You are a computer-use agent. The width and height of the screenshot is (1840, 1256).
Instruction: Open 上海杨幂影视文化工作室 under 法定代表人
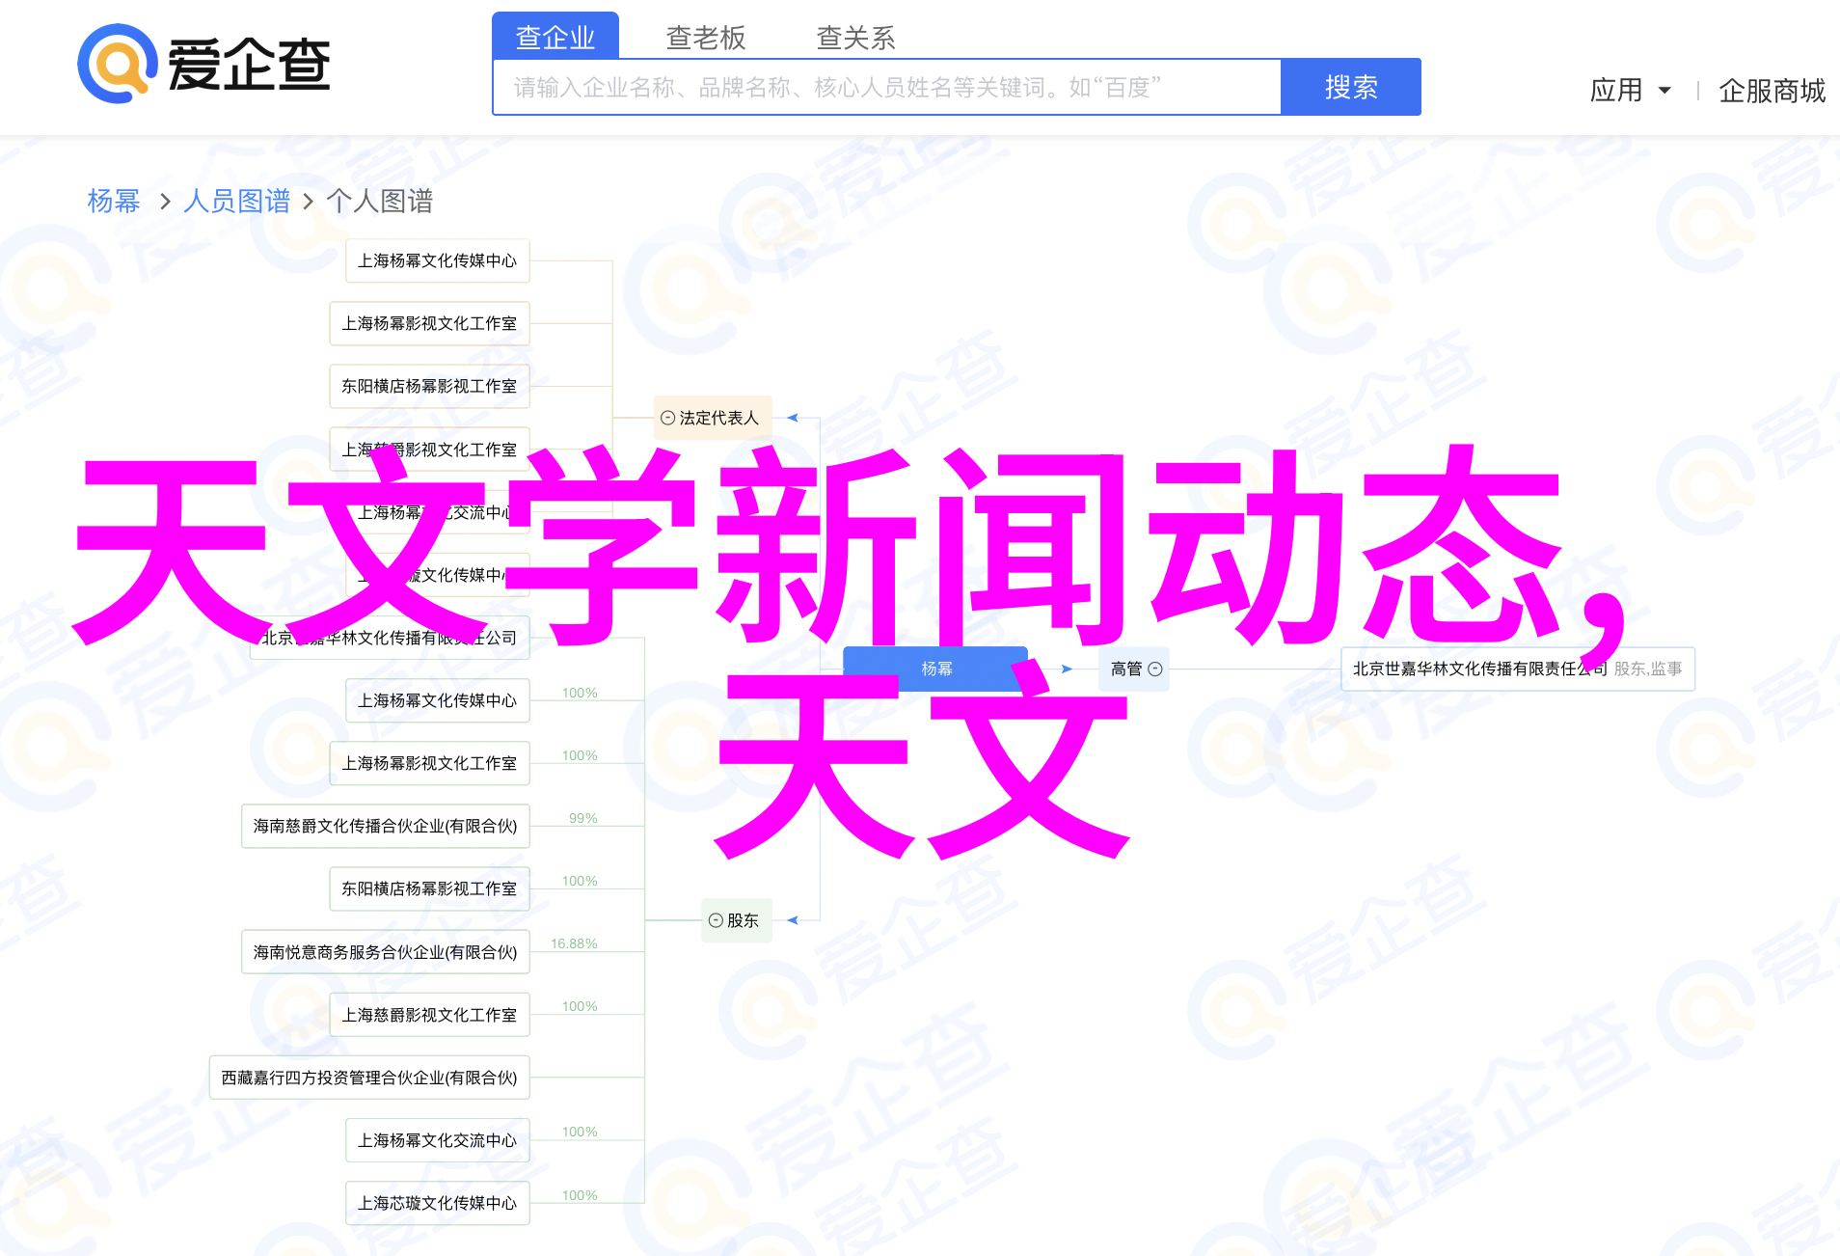[x=430, y=323]
